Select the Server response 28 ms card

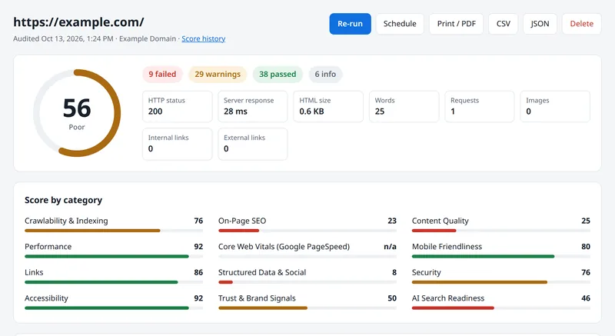[253, 106]
